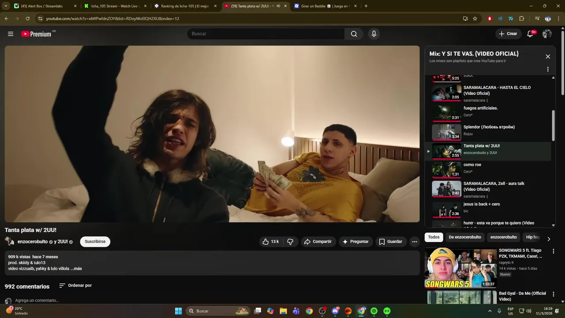Play Splendor by Rojuu from the mix

coord(488,131)
